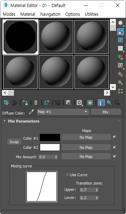Click the Upper value field
The width and height of the screenshot is (126, 214).
pos(88,190)
